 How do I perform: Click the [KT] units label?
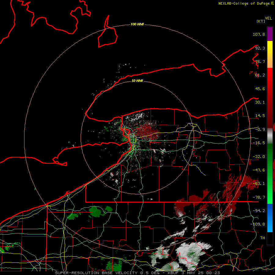coord(261,21)
